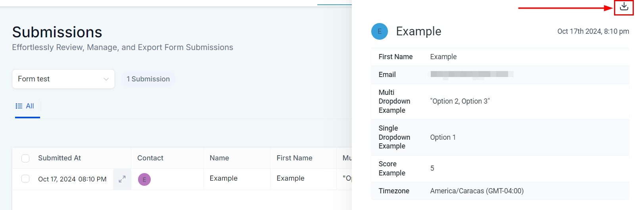Click the Example value in the Name column

click(224, 178)
